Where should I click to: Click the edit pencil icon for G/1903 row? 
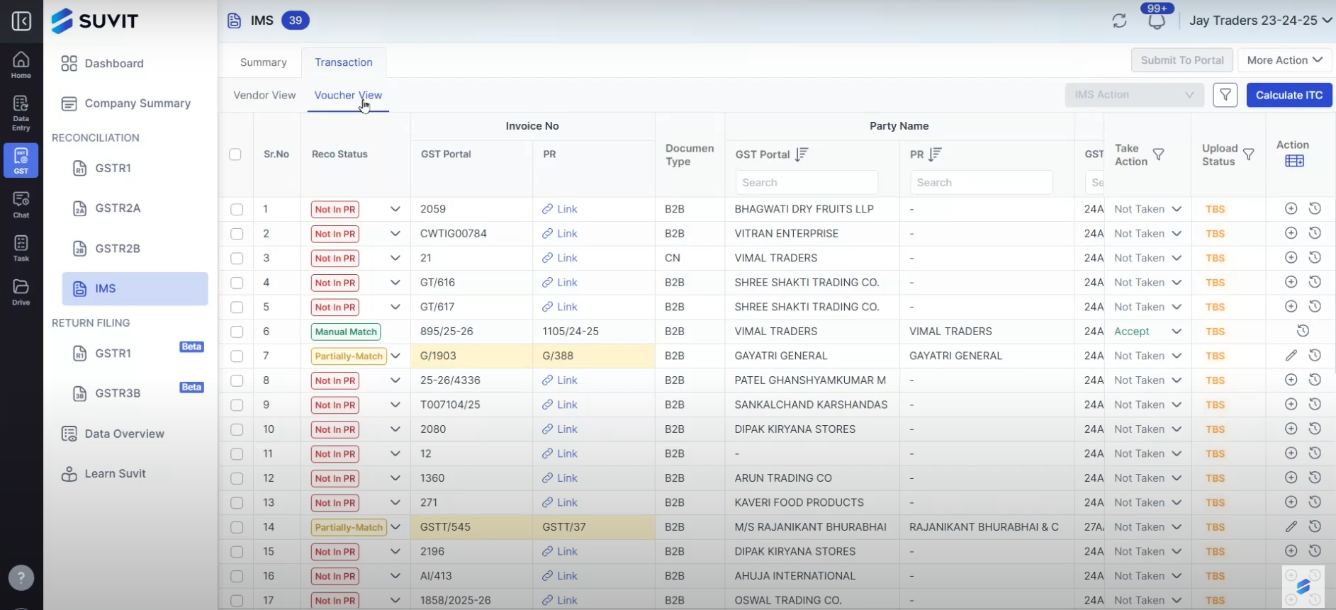pyautogui.click(x=1291, y=356)
